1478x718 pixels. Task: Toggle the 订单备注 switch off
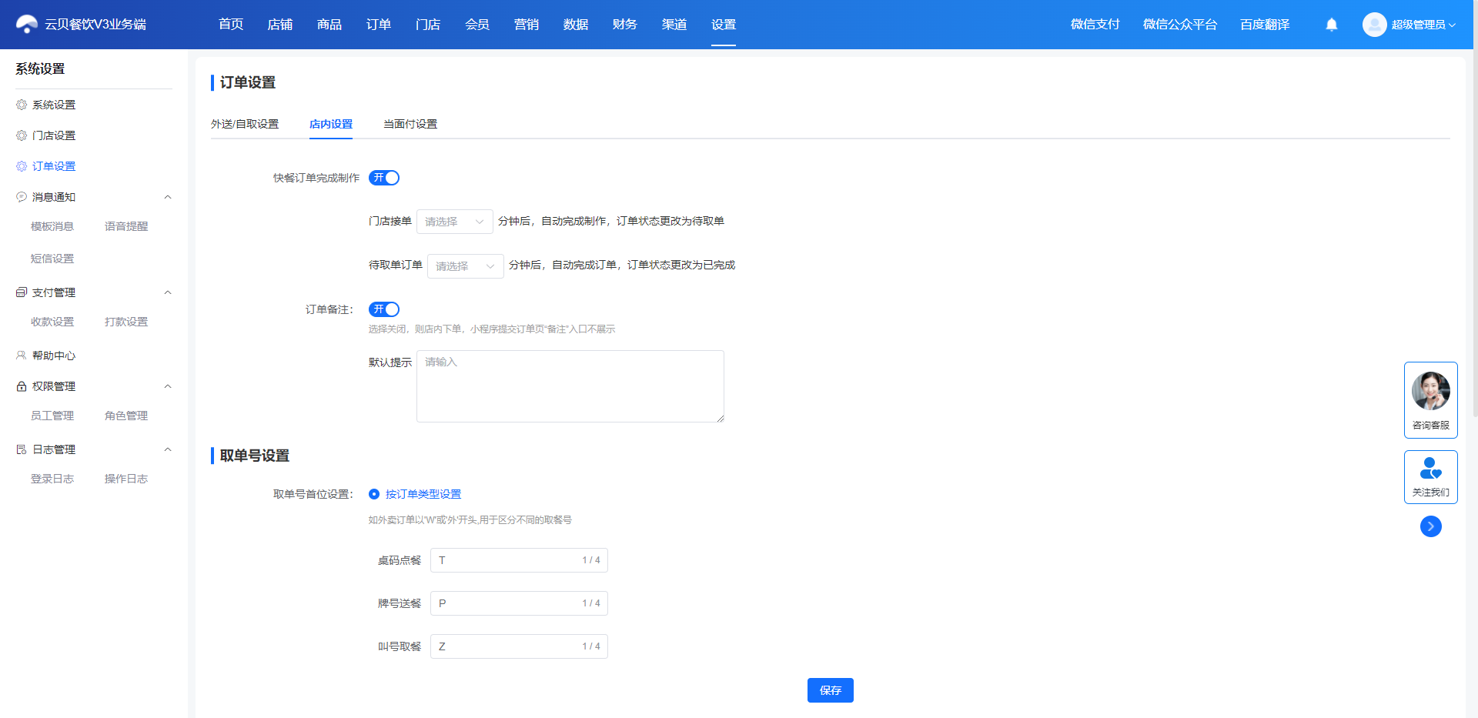pyautogui.click(x=384, y=309)
